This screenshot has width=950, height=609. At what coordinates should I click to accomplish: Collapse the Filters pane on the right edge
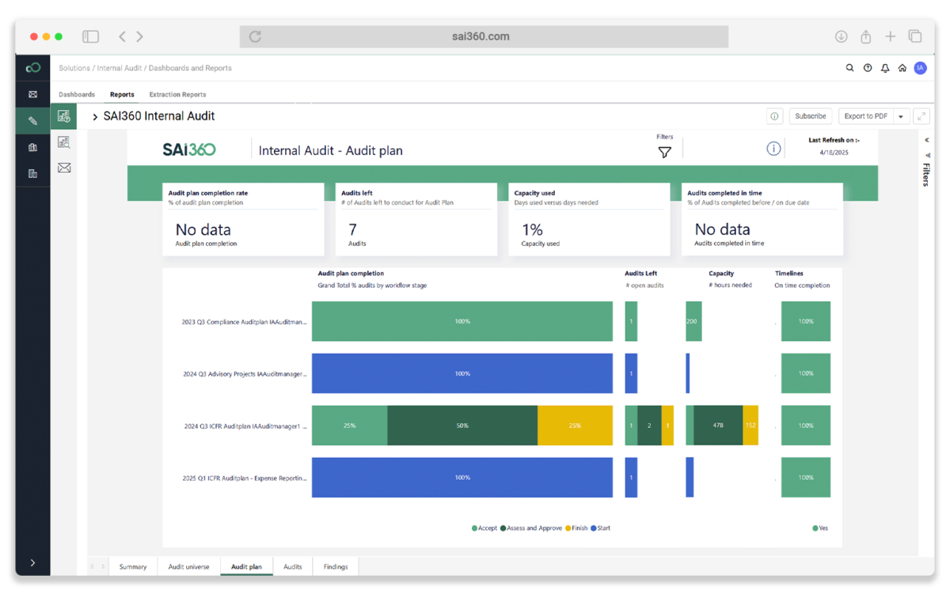click(926, 140)
